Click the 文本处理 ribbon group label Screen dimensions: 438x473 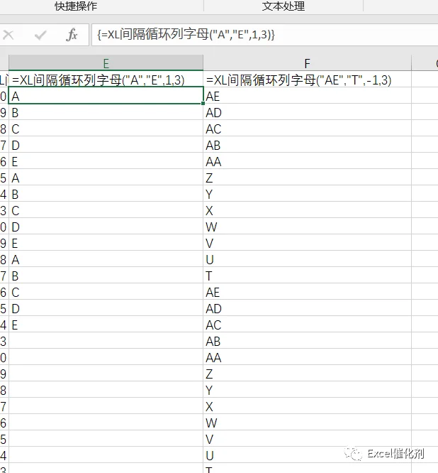283,6
